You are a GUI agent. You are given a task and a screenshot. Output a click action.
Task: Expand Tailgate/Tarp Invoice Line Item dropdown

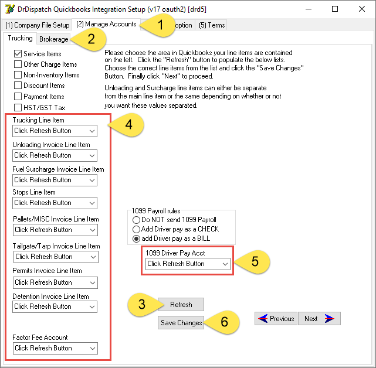(x=56, y=257)
